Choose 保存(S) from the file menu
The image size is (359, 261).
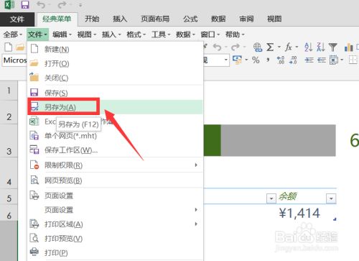click(116, 93)
